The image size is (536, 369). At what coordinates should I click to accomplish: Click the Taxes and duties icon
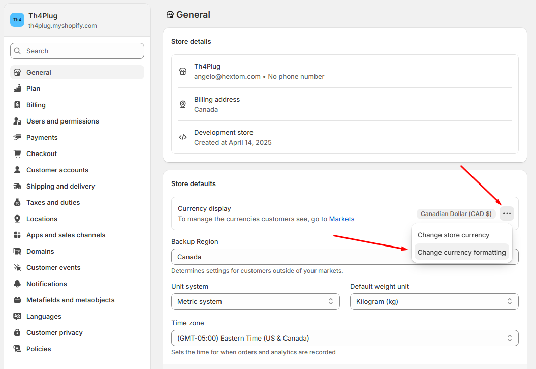[x=17, y=202]
